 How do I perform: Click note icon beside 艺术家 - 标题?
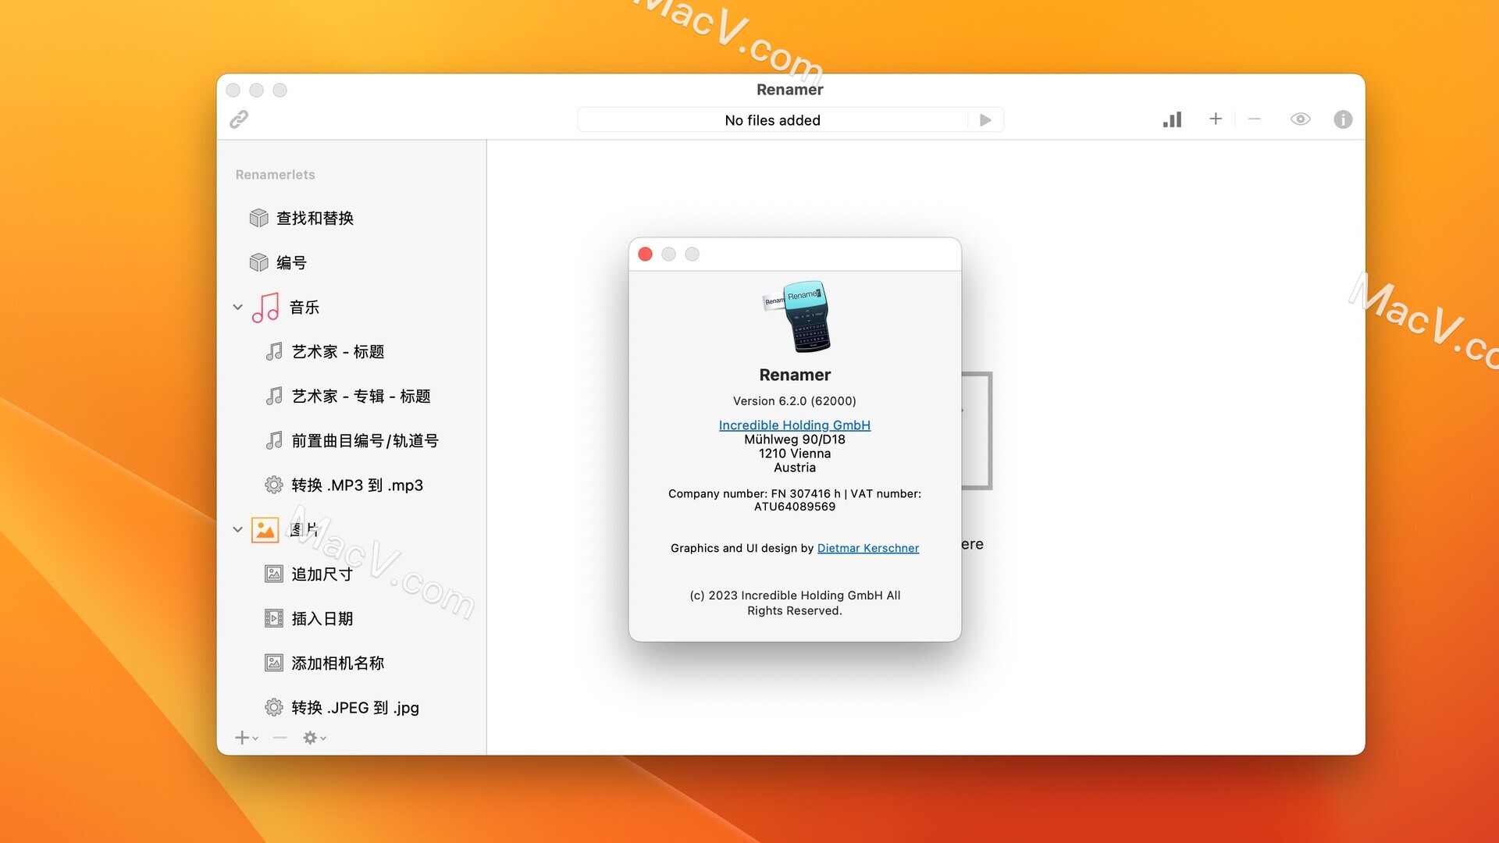click(x=274, y=352)
